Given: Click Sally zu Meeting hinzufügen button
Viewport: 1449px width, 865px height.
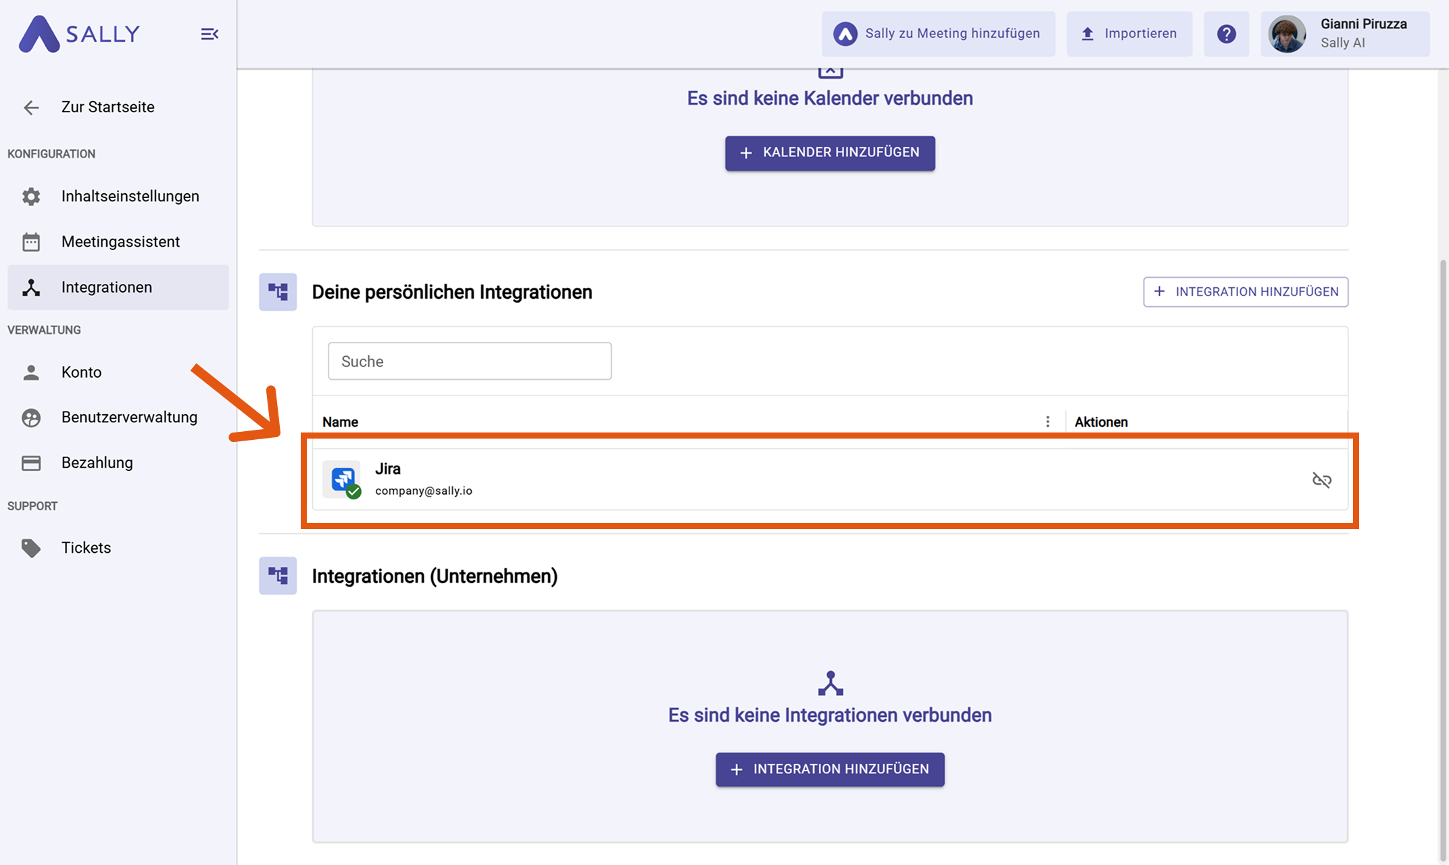Looking at the screenshot, I should coord(938,34).
